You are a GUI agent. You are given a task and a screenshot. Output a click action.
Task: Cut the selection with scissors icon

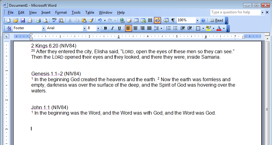[70, 20]
